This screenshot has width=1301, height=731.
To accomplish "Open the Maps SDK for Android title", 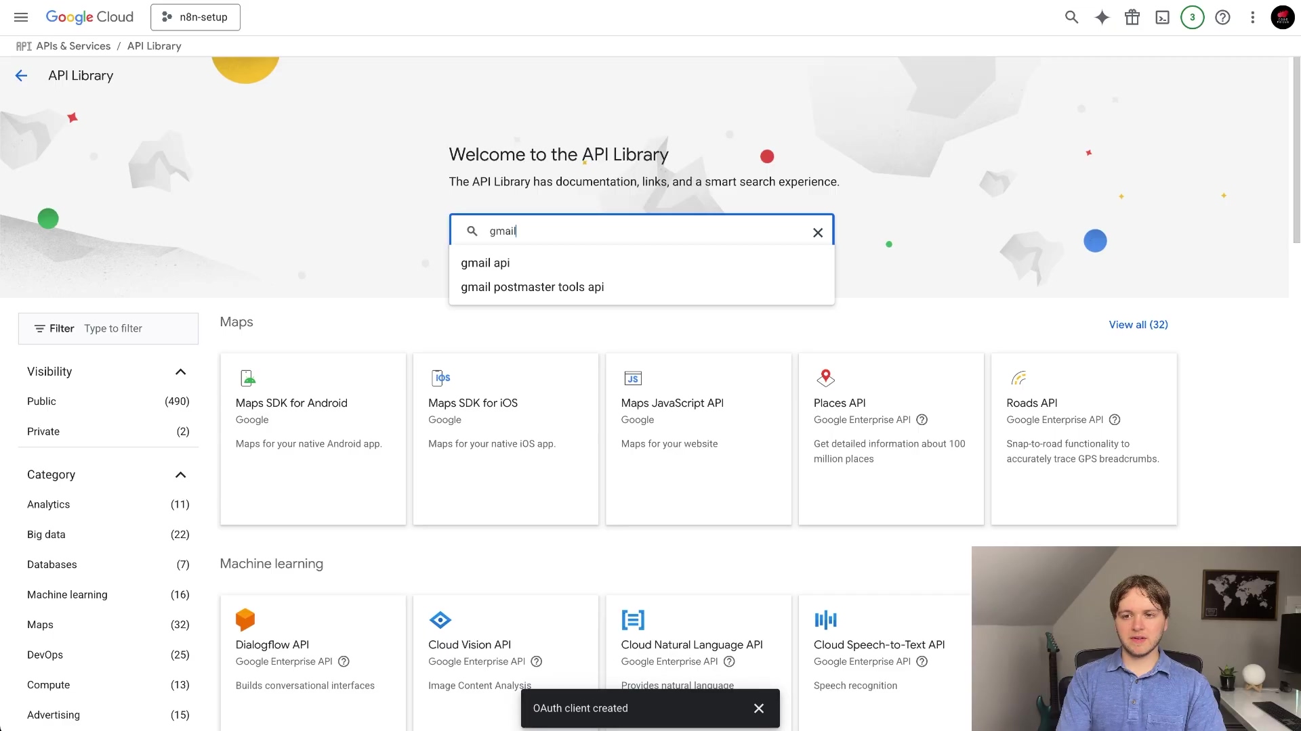I will [x=291, y=403].
